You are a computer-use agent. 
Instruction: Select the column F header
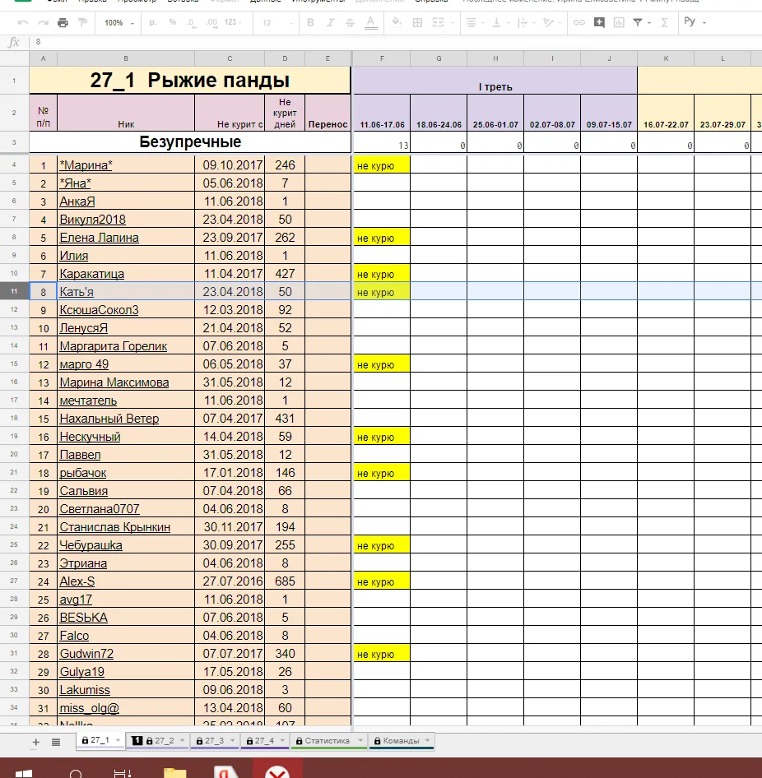point(382,58)
